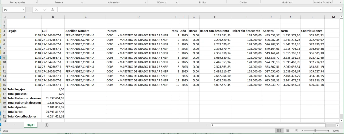Select Neto cell 1.752.577,96

coord(290,35)
